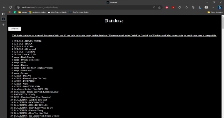Viewport: 224px width, 118px height.
Task: Click the scrollbar up arrow
Action: (x=223, y=16)
